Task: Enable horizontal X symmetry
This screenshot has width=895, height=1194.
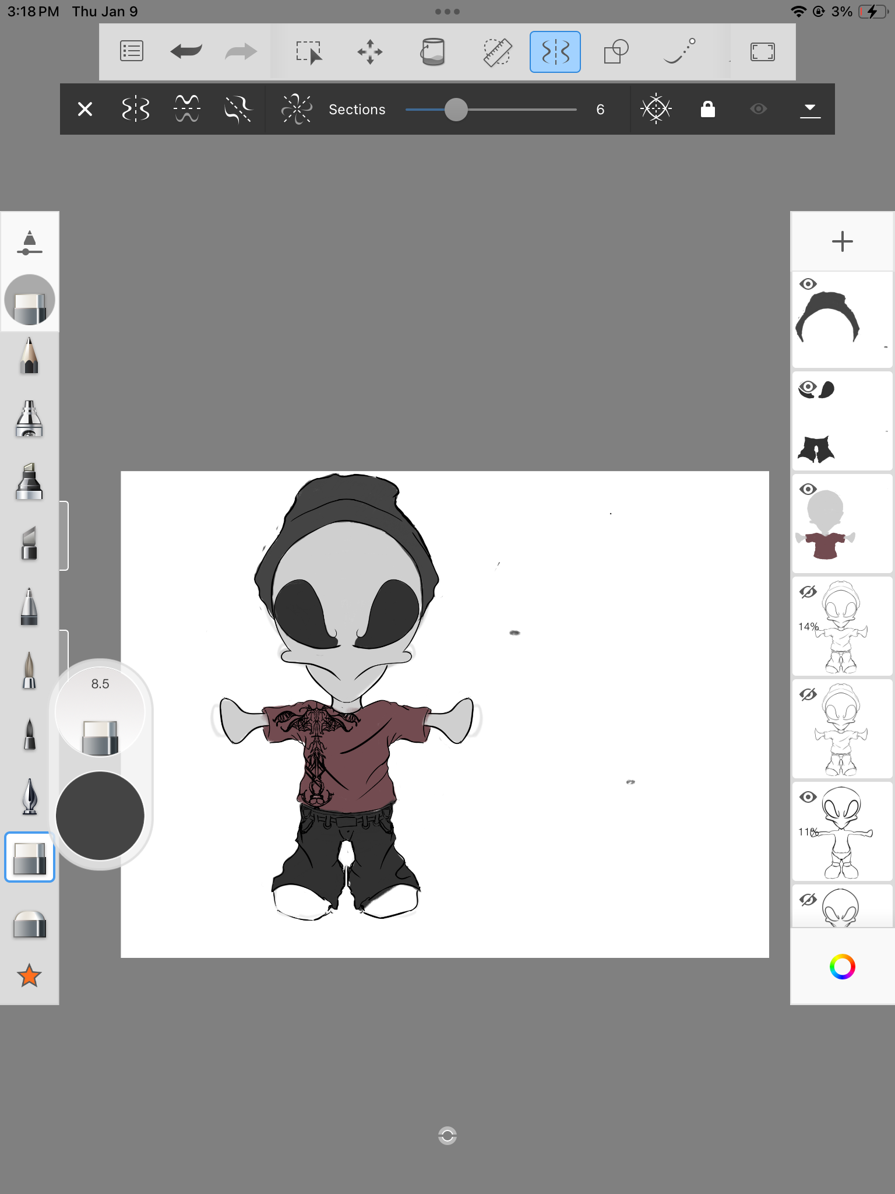Action: (187, 109)
